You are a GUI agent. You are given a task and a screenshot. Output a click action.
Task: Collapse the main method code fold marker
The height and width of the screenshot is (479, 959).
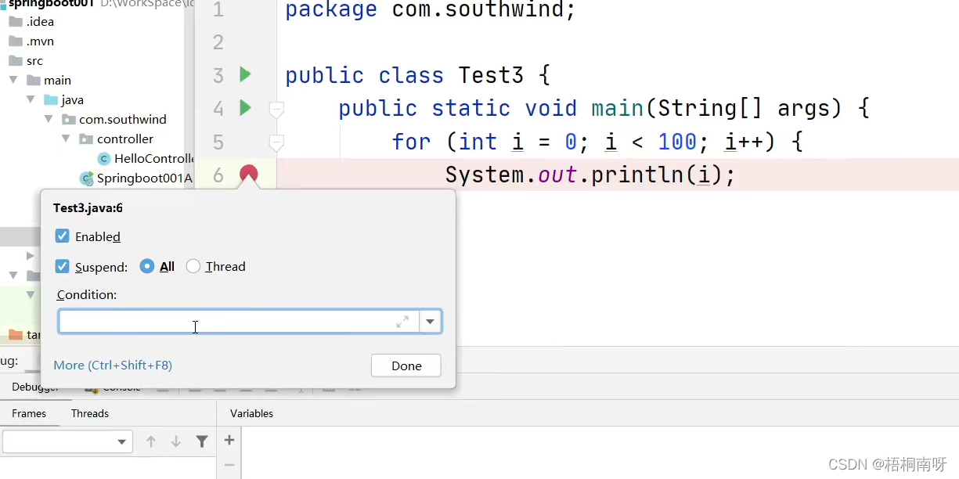[276, 110]
